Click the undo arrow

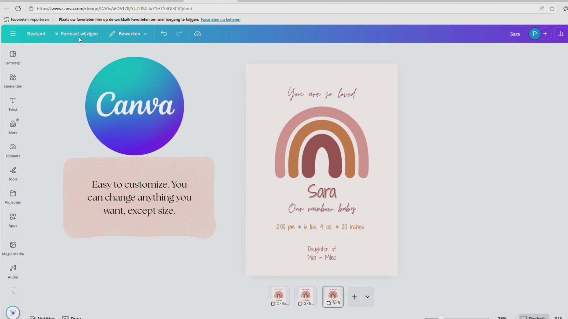(x=164, y=34)
